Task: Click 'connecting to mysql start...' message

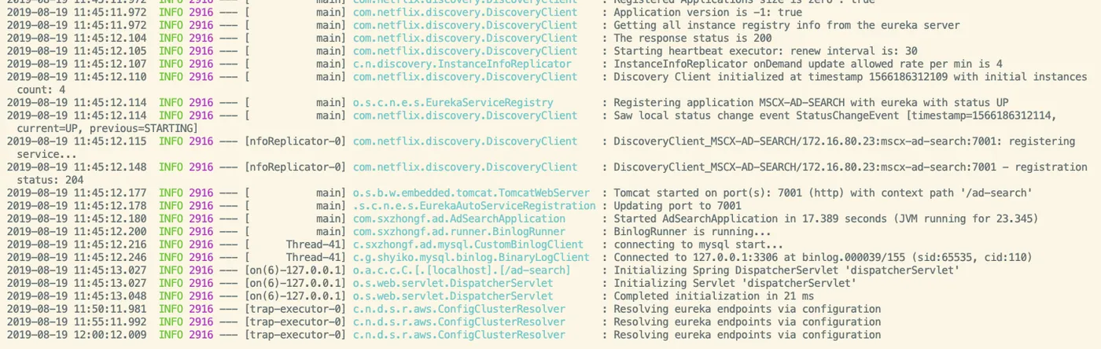Action: click(x=698, y=244)
